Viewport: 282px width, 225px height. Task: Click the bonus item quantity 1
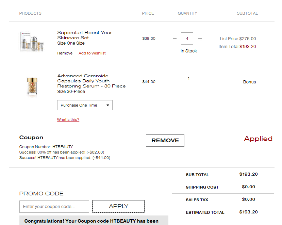[x=189, y=78]
